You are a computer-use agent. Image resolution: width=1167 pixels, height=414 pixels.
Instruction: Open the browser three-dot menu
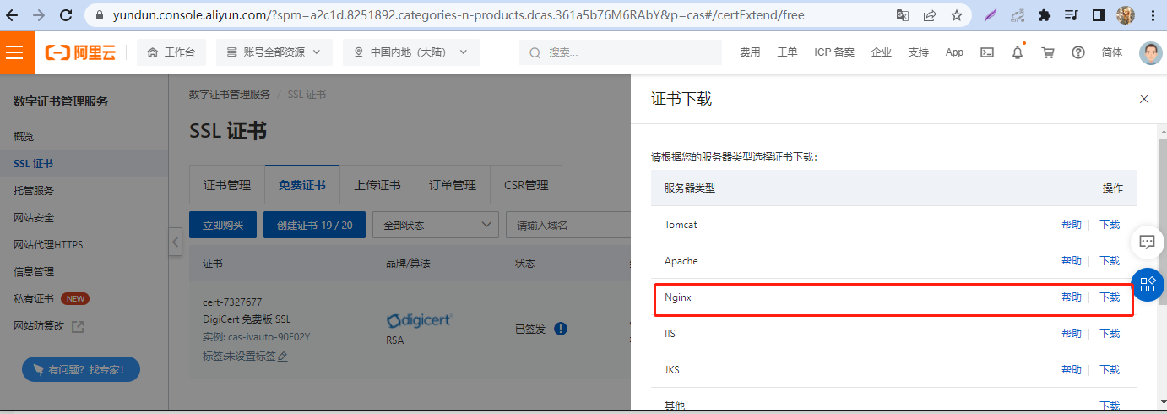click(1153, 15)
